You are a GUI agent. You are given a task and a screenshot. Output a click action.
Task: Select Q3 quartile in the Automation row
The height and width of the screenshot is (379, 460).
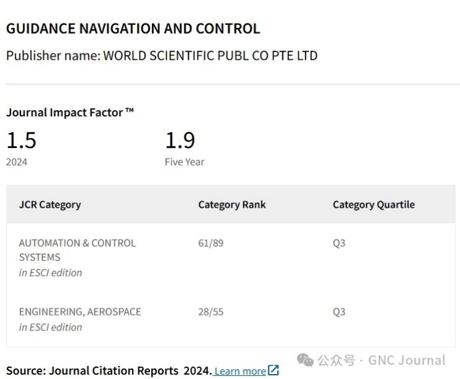339,243
